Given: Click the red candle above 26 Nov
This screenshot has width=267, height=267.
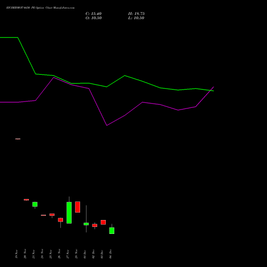Looking at the screenshot, I should point(60,220).
